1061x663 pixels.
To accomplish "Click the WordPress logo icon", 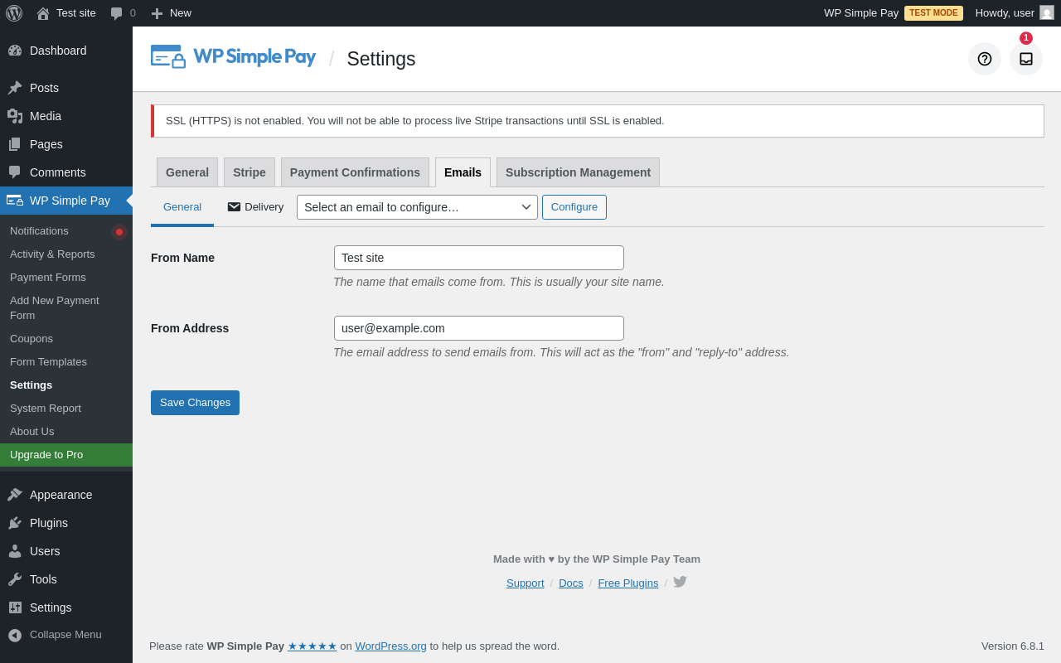I will point(14,13).
